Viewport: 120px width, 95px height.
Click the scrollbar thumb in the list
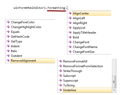[x=114, y=82]
